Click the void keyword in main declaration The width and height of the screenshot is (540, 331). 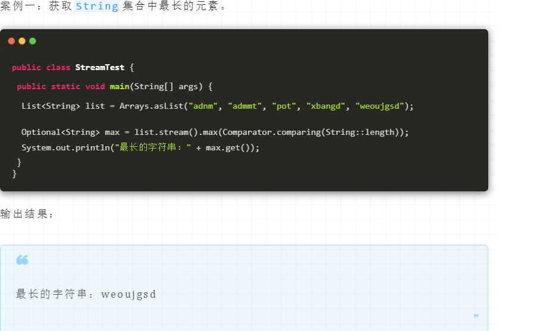[95, 86]
